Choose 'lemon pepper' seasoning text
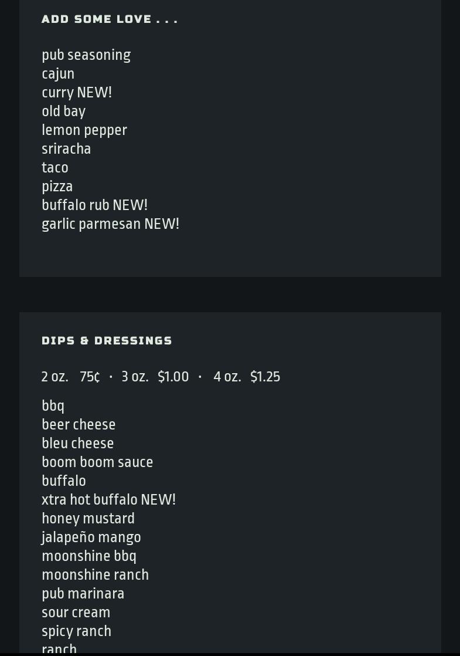460x656 pixels. tap(84, 130)
